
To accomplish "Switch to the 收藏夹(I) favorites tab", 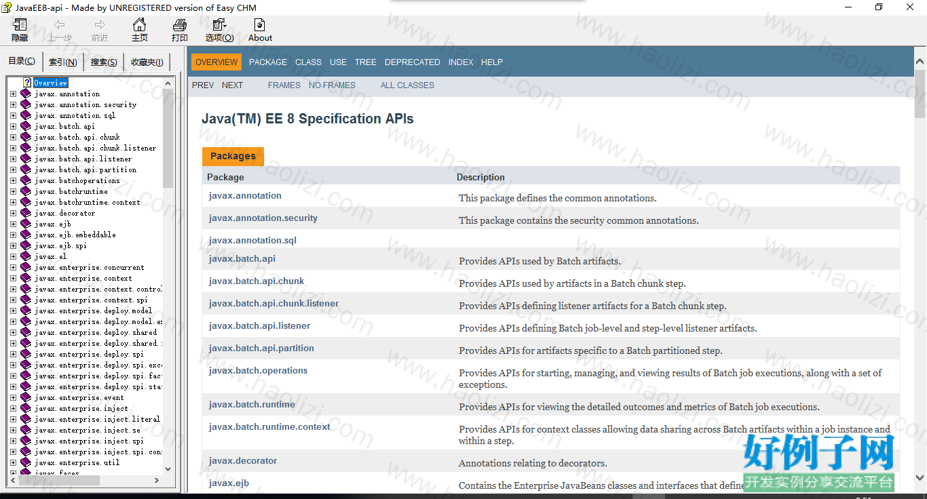I will click(x=147, y=62).
